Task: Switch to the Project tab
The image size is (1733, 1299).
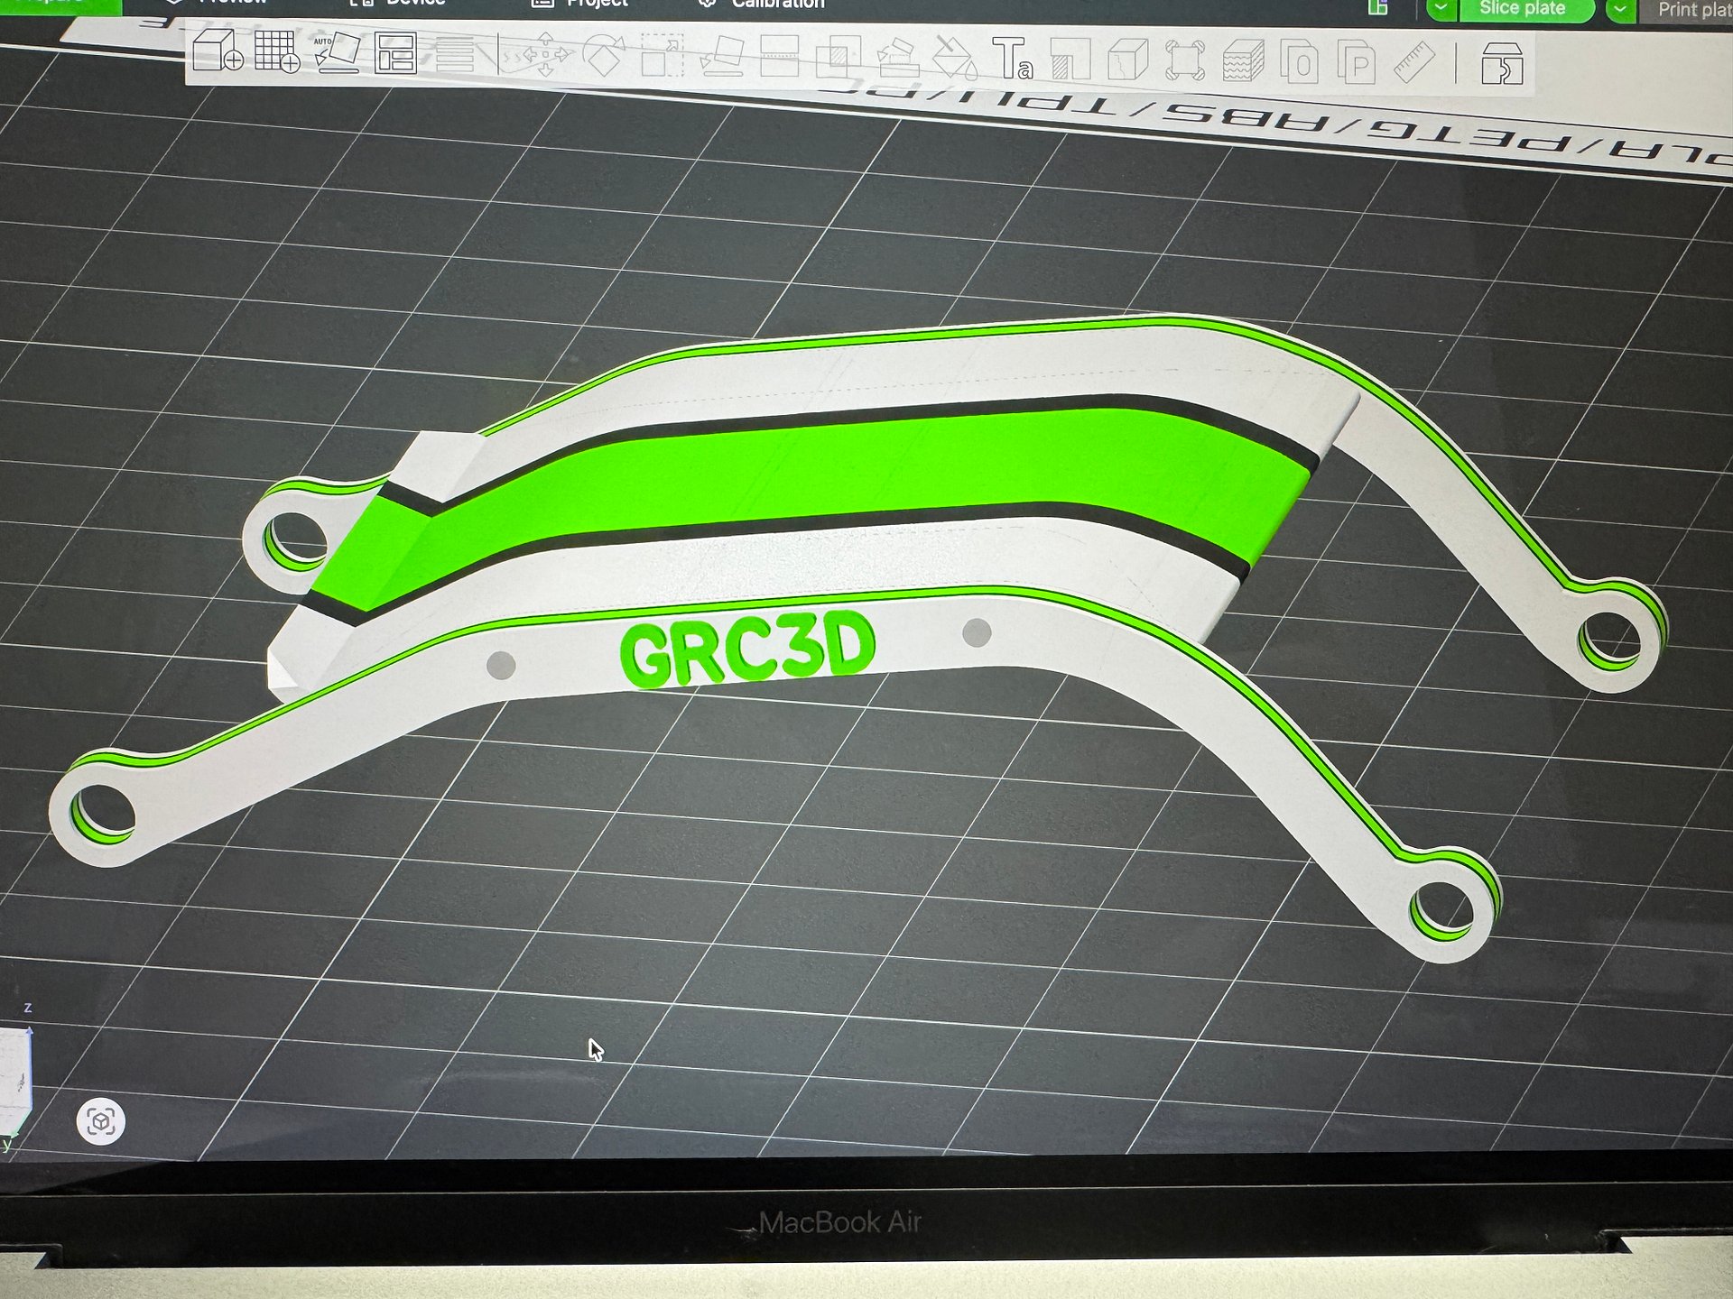Action: pyautogui.click(x=580, y=5)
